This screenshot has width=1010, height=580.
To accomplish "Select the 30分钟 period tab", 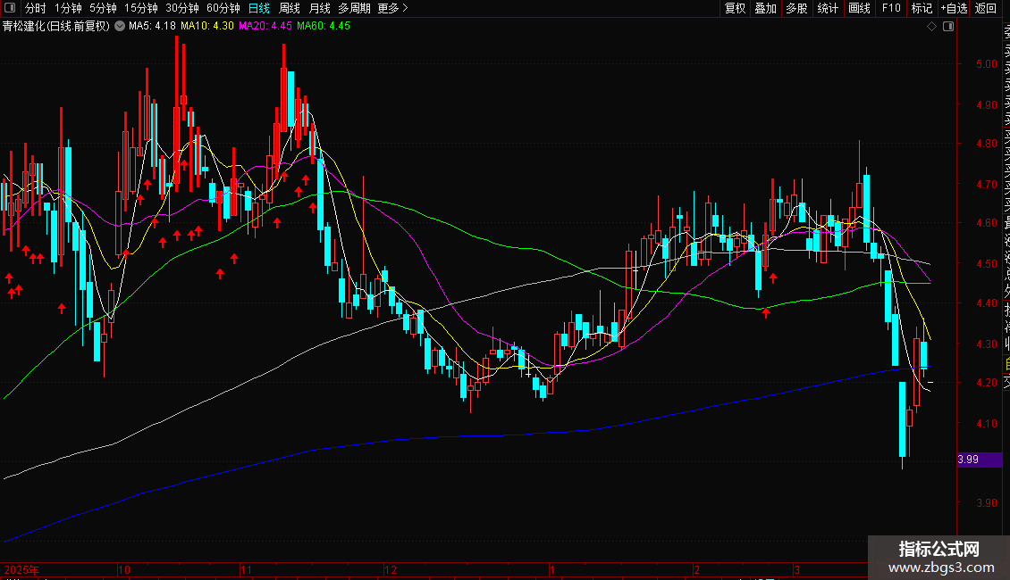I will (182, 8).
